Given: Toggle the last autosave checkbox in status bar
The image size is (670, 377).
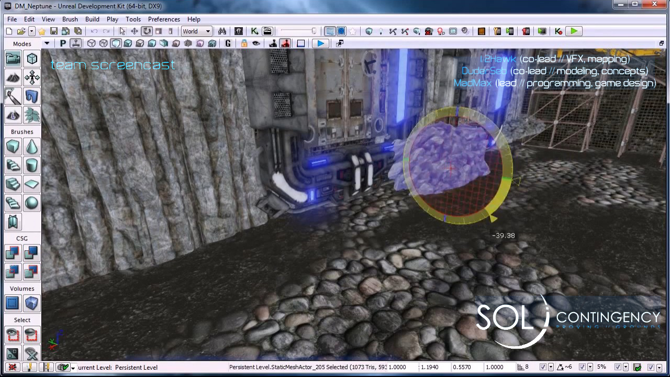Looking at the screenshot, I should pos(651,367).
